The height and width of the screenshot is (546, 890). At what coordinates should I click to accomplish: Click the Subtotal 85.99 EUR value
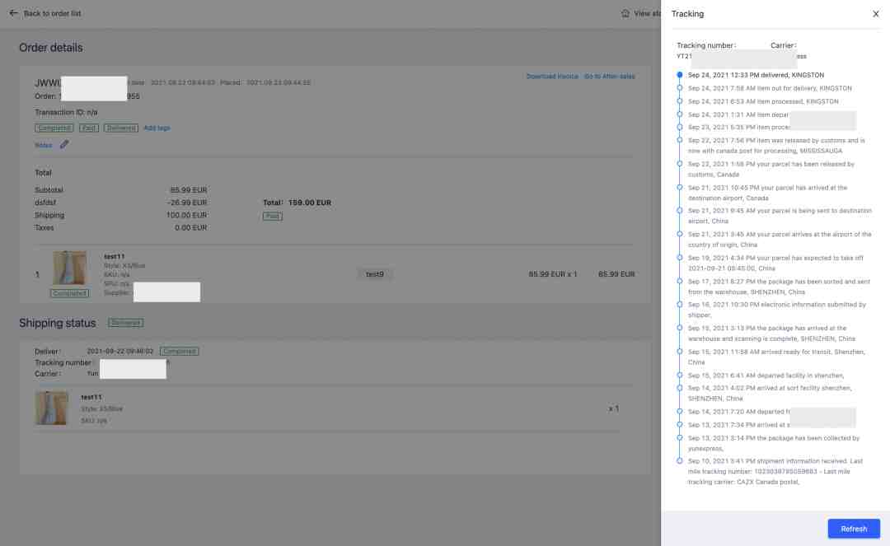(x=189, y=190)
